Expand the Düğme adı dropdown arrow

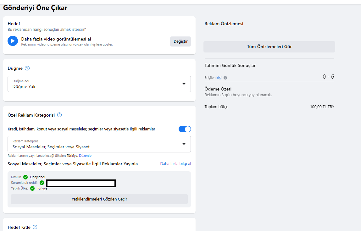click(x=184, y=84)
